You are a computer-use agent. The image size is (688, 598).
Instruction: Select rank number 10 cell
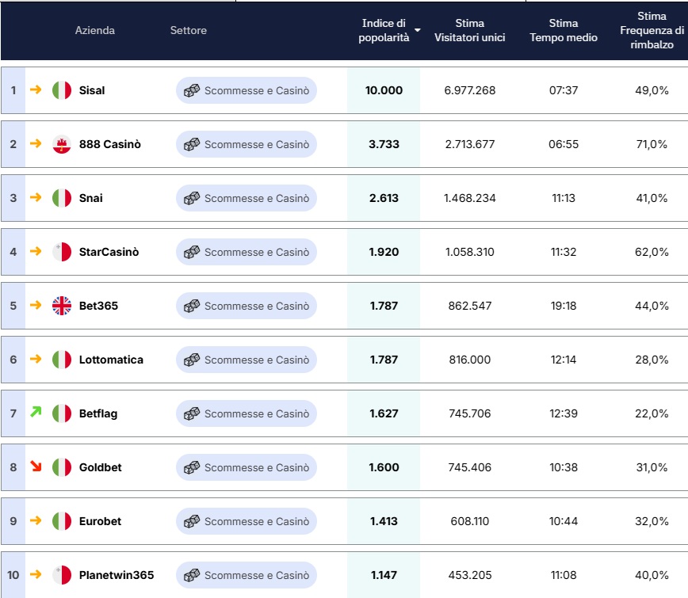click(13, 575)
